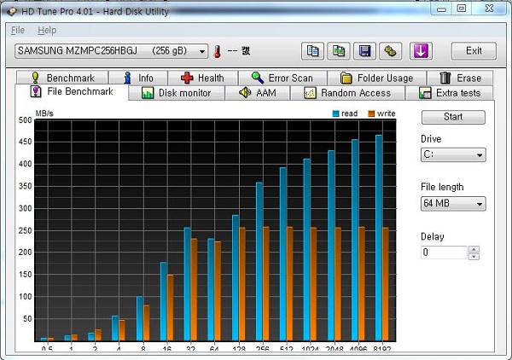The image size is (512, 360).
Task: Close the HD Tune Pro window
Action: (489, 9)
